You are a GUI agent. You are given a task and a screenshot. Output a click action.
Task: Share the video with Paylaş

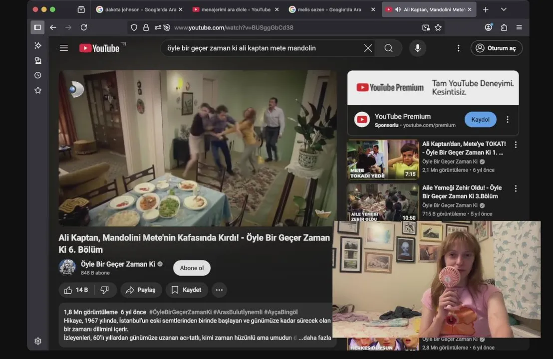pyautogui.click(x=141, y=290)
